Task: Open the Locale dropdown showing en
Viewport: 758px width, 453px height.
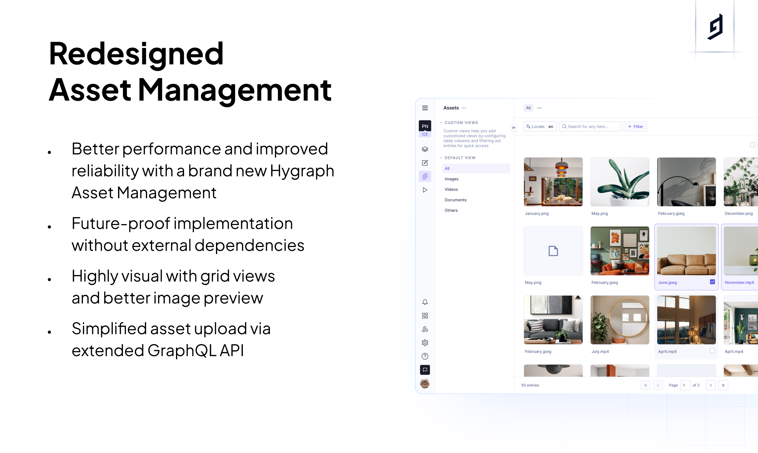Action: (x=540, y=126)
